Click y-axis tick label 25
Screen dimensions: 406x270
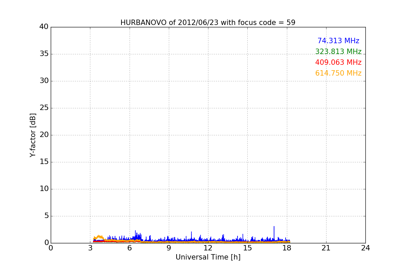(44, 108)
